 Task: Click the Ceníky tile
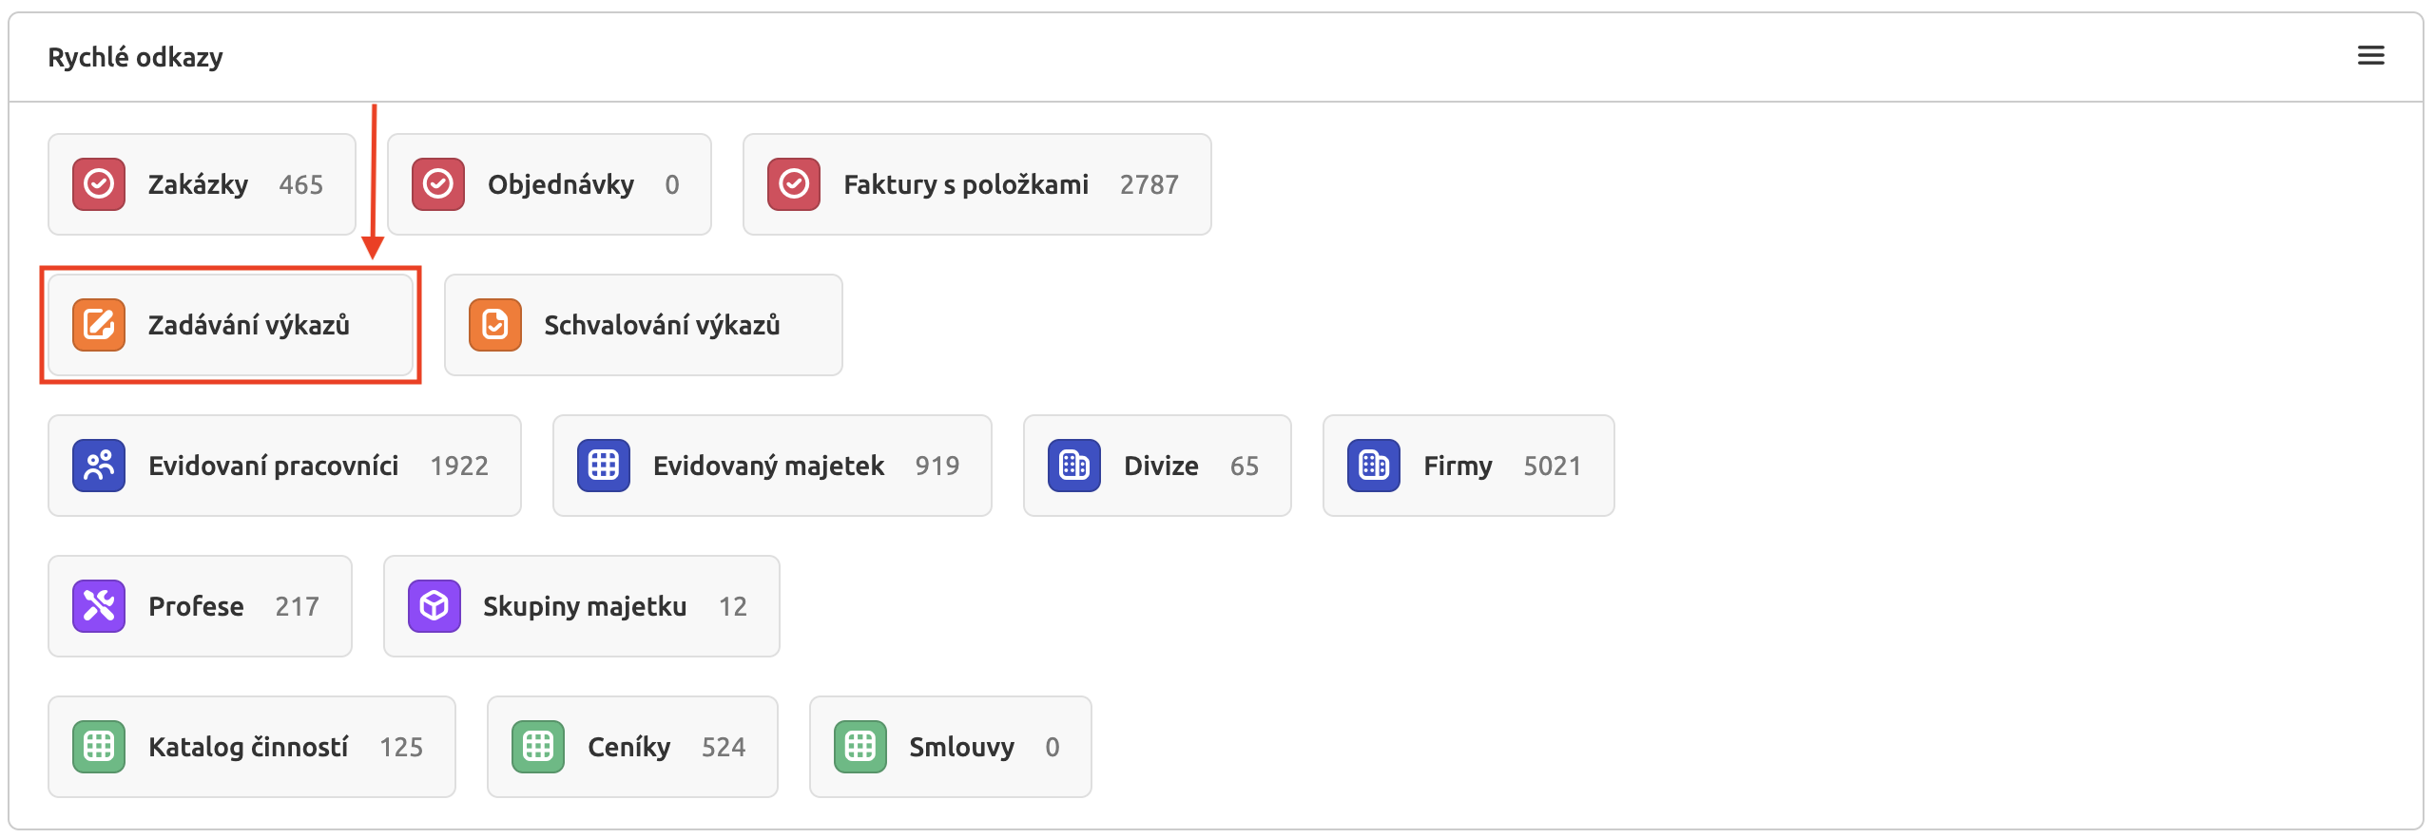tap(631, 746)
